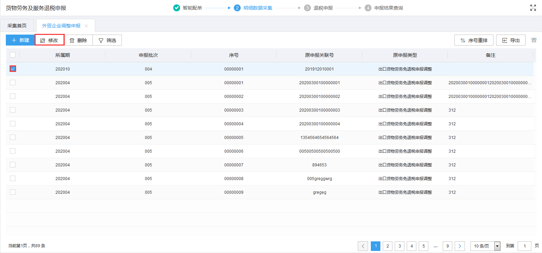
Task: Open the column settings grid icon
Action: click(x=534, y=40)
